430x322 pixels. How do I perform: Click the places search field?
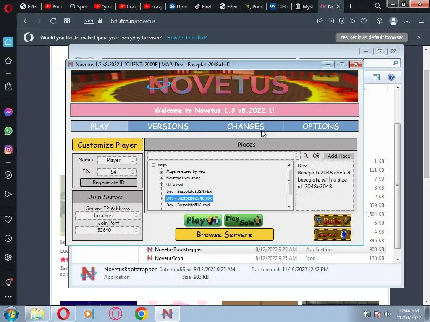224,156
